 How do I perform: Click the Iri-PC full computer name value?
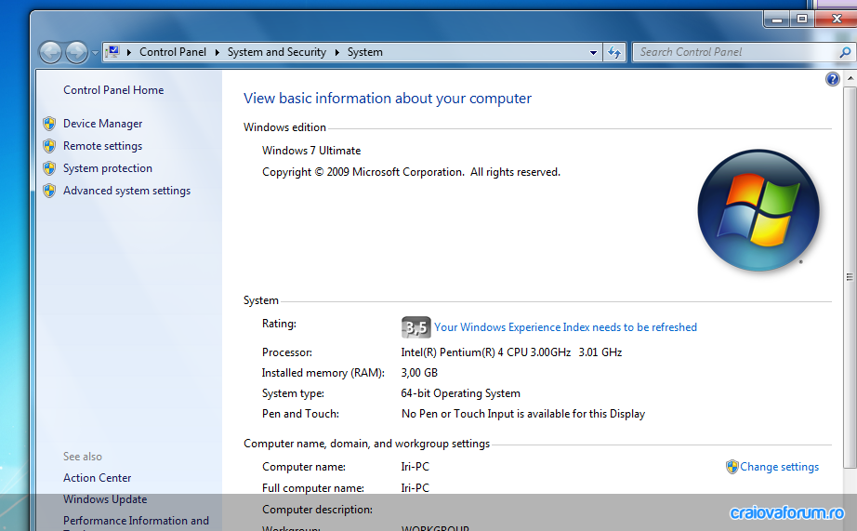(x=415, y=488)
